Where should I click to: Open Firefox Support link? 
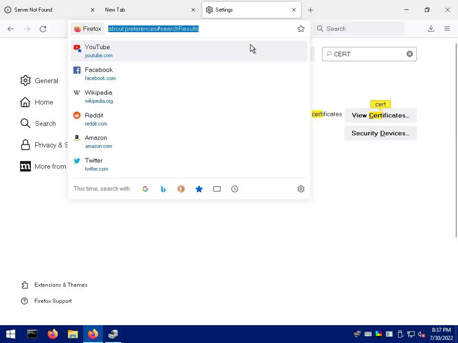(47, 301)
